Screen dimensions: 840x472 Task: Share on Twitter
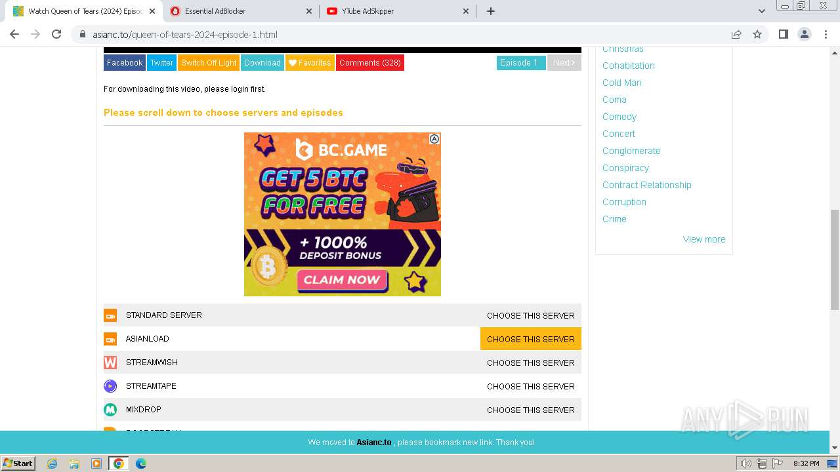[x=161, y=63]
